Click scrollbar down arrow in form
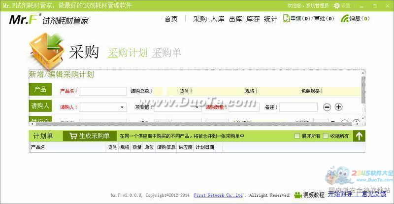The width and height of the screenshot is (394, 204). [363, 118]
